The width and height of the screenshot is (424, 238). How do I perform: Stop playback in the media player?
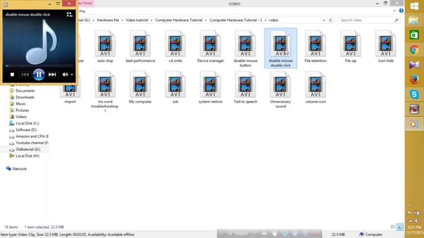[x=12, y=74]
